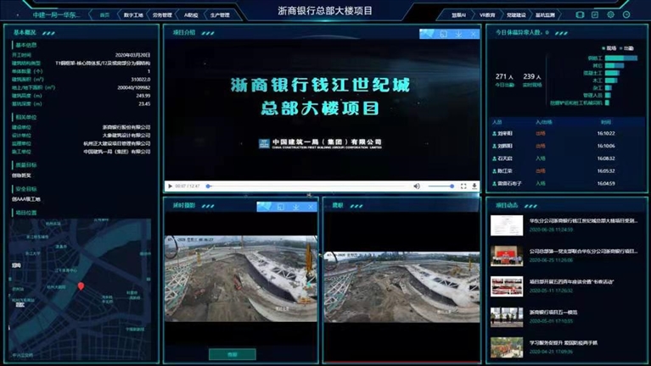This screenshot has height=366, width=651.
Task: Click download arrow in 项目介绍 overlay bar
Action: pos(458,34)
